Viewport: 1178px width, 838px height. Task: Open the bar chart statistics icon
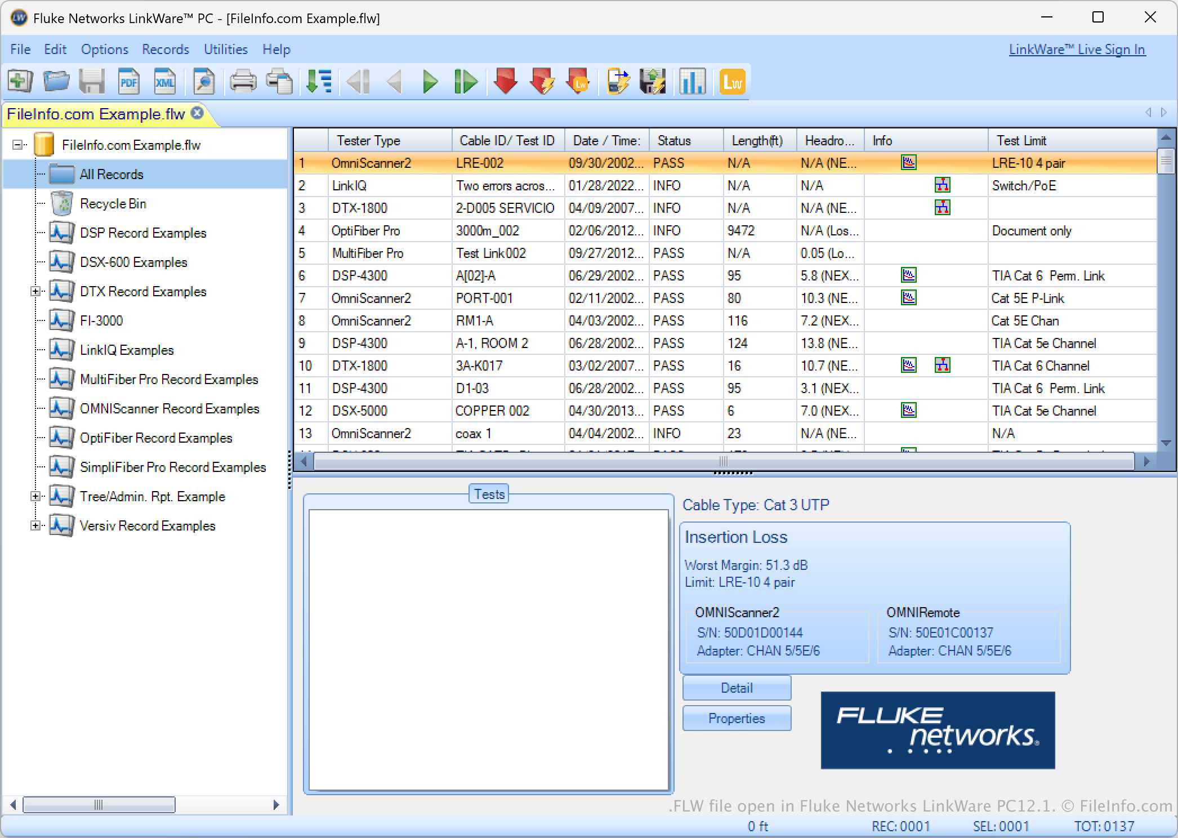coord(693,82)
